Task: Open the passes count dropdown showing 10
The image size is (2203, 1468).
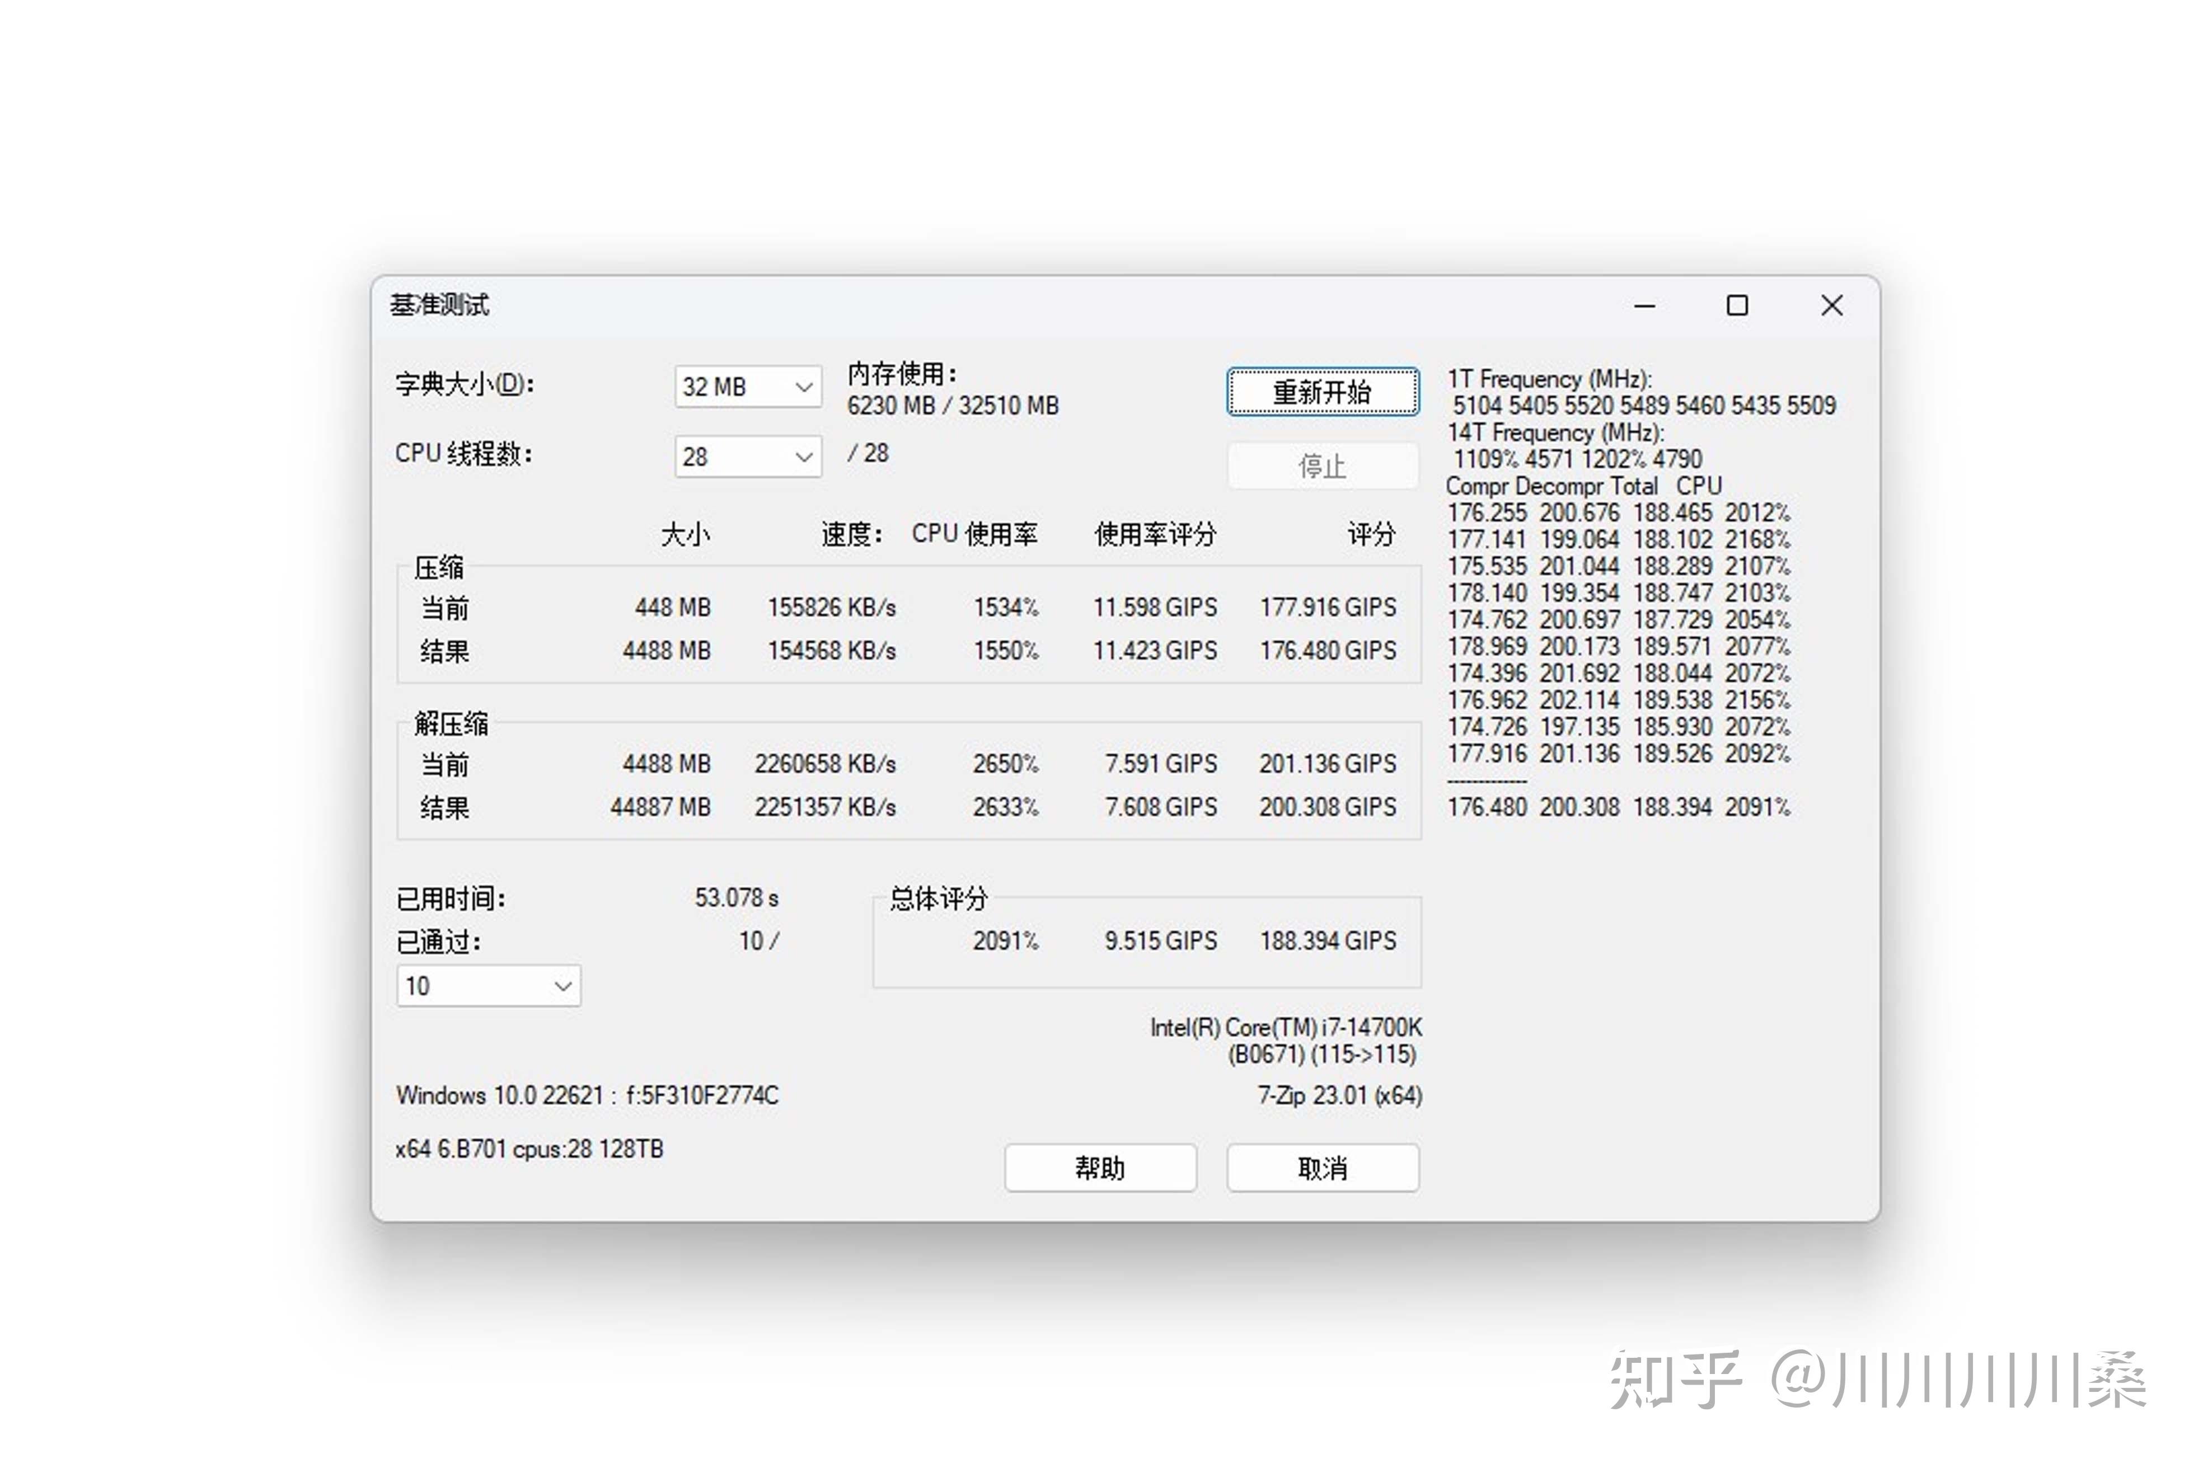Action: [x=487, y=986]
